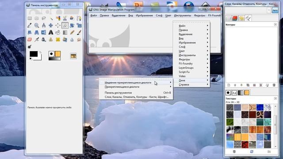Select the Align tool
The width and height of the screenshot is (283, 159).
coord(58,25)
